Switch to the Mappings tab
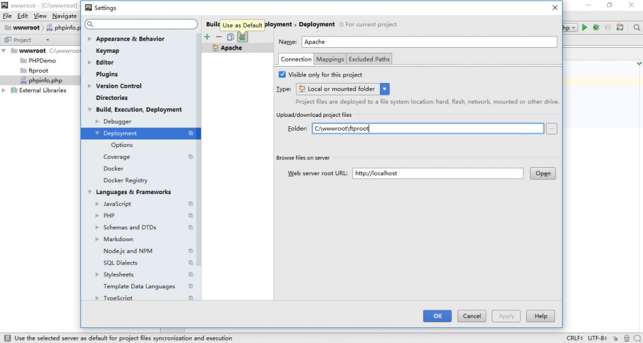 point(330,59)
